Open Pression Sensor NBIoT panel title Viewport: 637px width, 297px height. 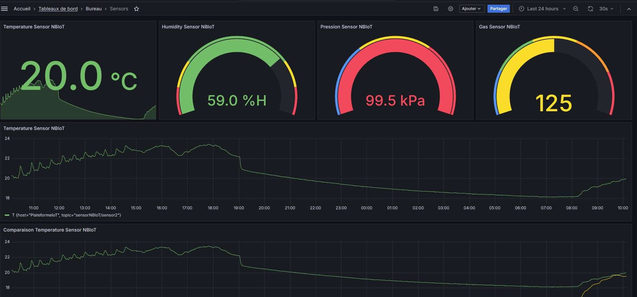click(x=346, y=27)
